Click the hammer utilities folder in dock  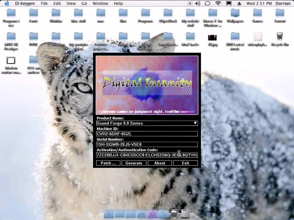click(163, 214)
